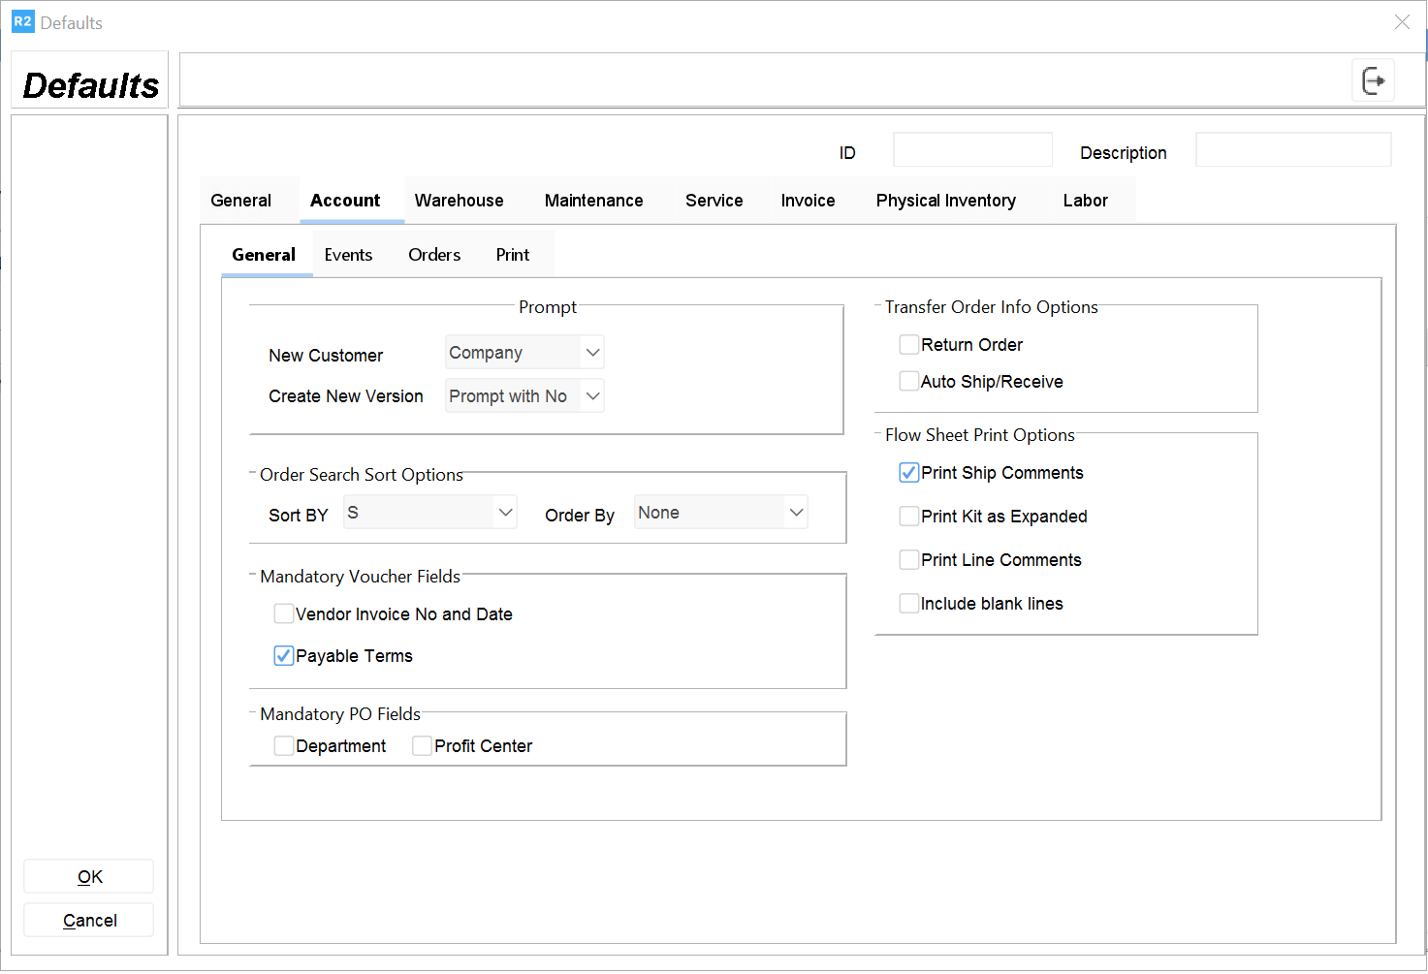Enable Print Kit as Expanded
This screenshot has width=1428, height=974.
(909, 517)
